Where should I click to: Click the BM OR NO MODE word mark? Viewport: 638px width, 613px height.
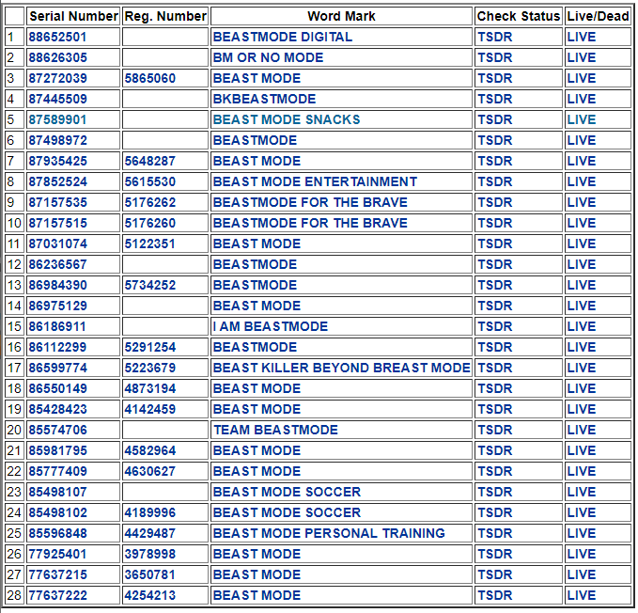[267, 57]
